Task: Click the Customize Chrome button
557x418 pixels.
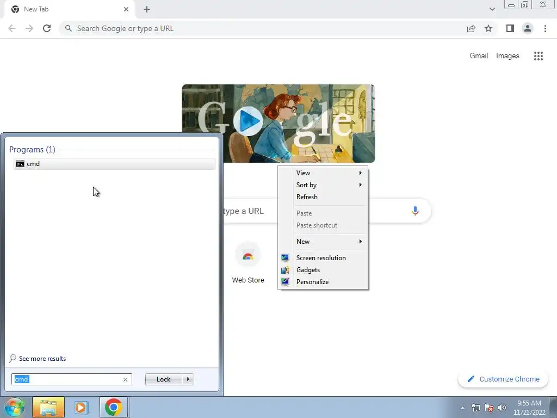Action: coord(503,379)
